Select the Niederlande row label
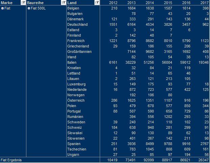The width and height of the screenshot is (210, 163). [77, 89]
